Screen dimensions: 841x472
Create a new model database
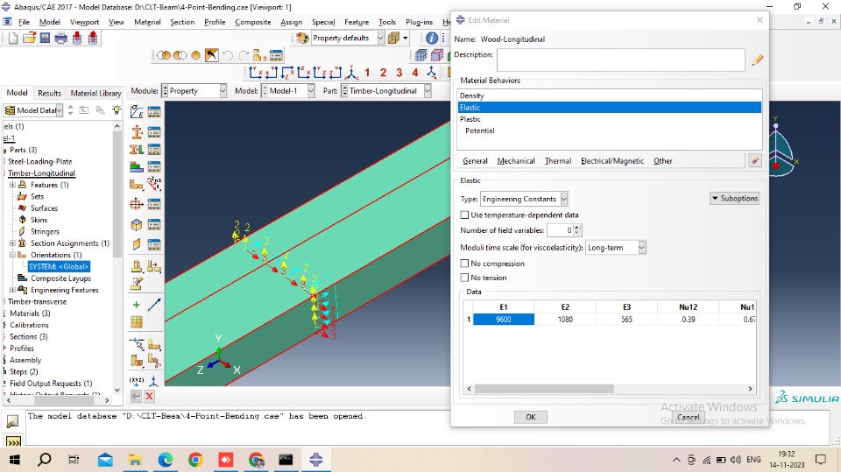click(13, 38)
